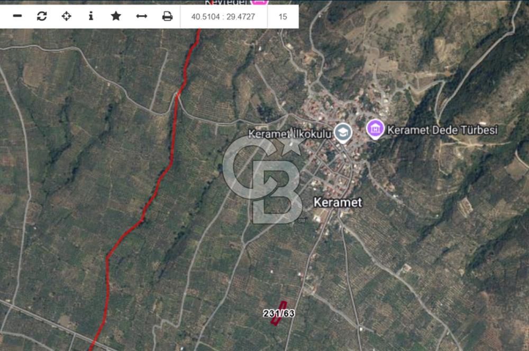Click the star favorite icon
The height and width of the screenshot is (351, 529).
click(116, 16)
